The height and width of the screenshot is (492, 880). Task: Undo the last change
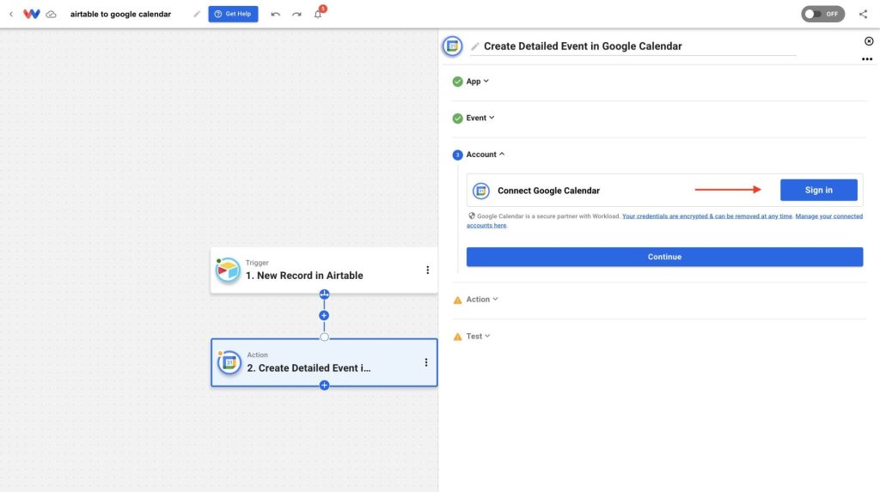pos(275,14)
